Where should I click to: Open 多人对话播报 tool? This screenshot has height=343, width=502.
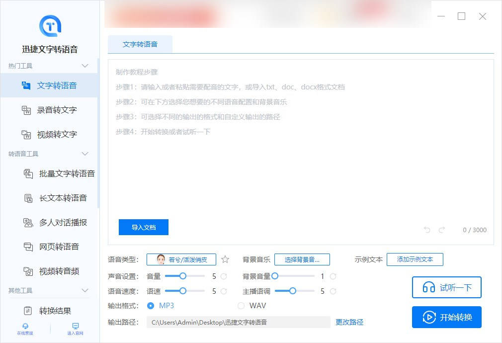pos(49,222)
